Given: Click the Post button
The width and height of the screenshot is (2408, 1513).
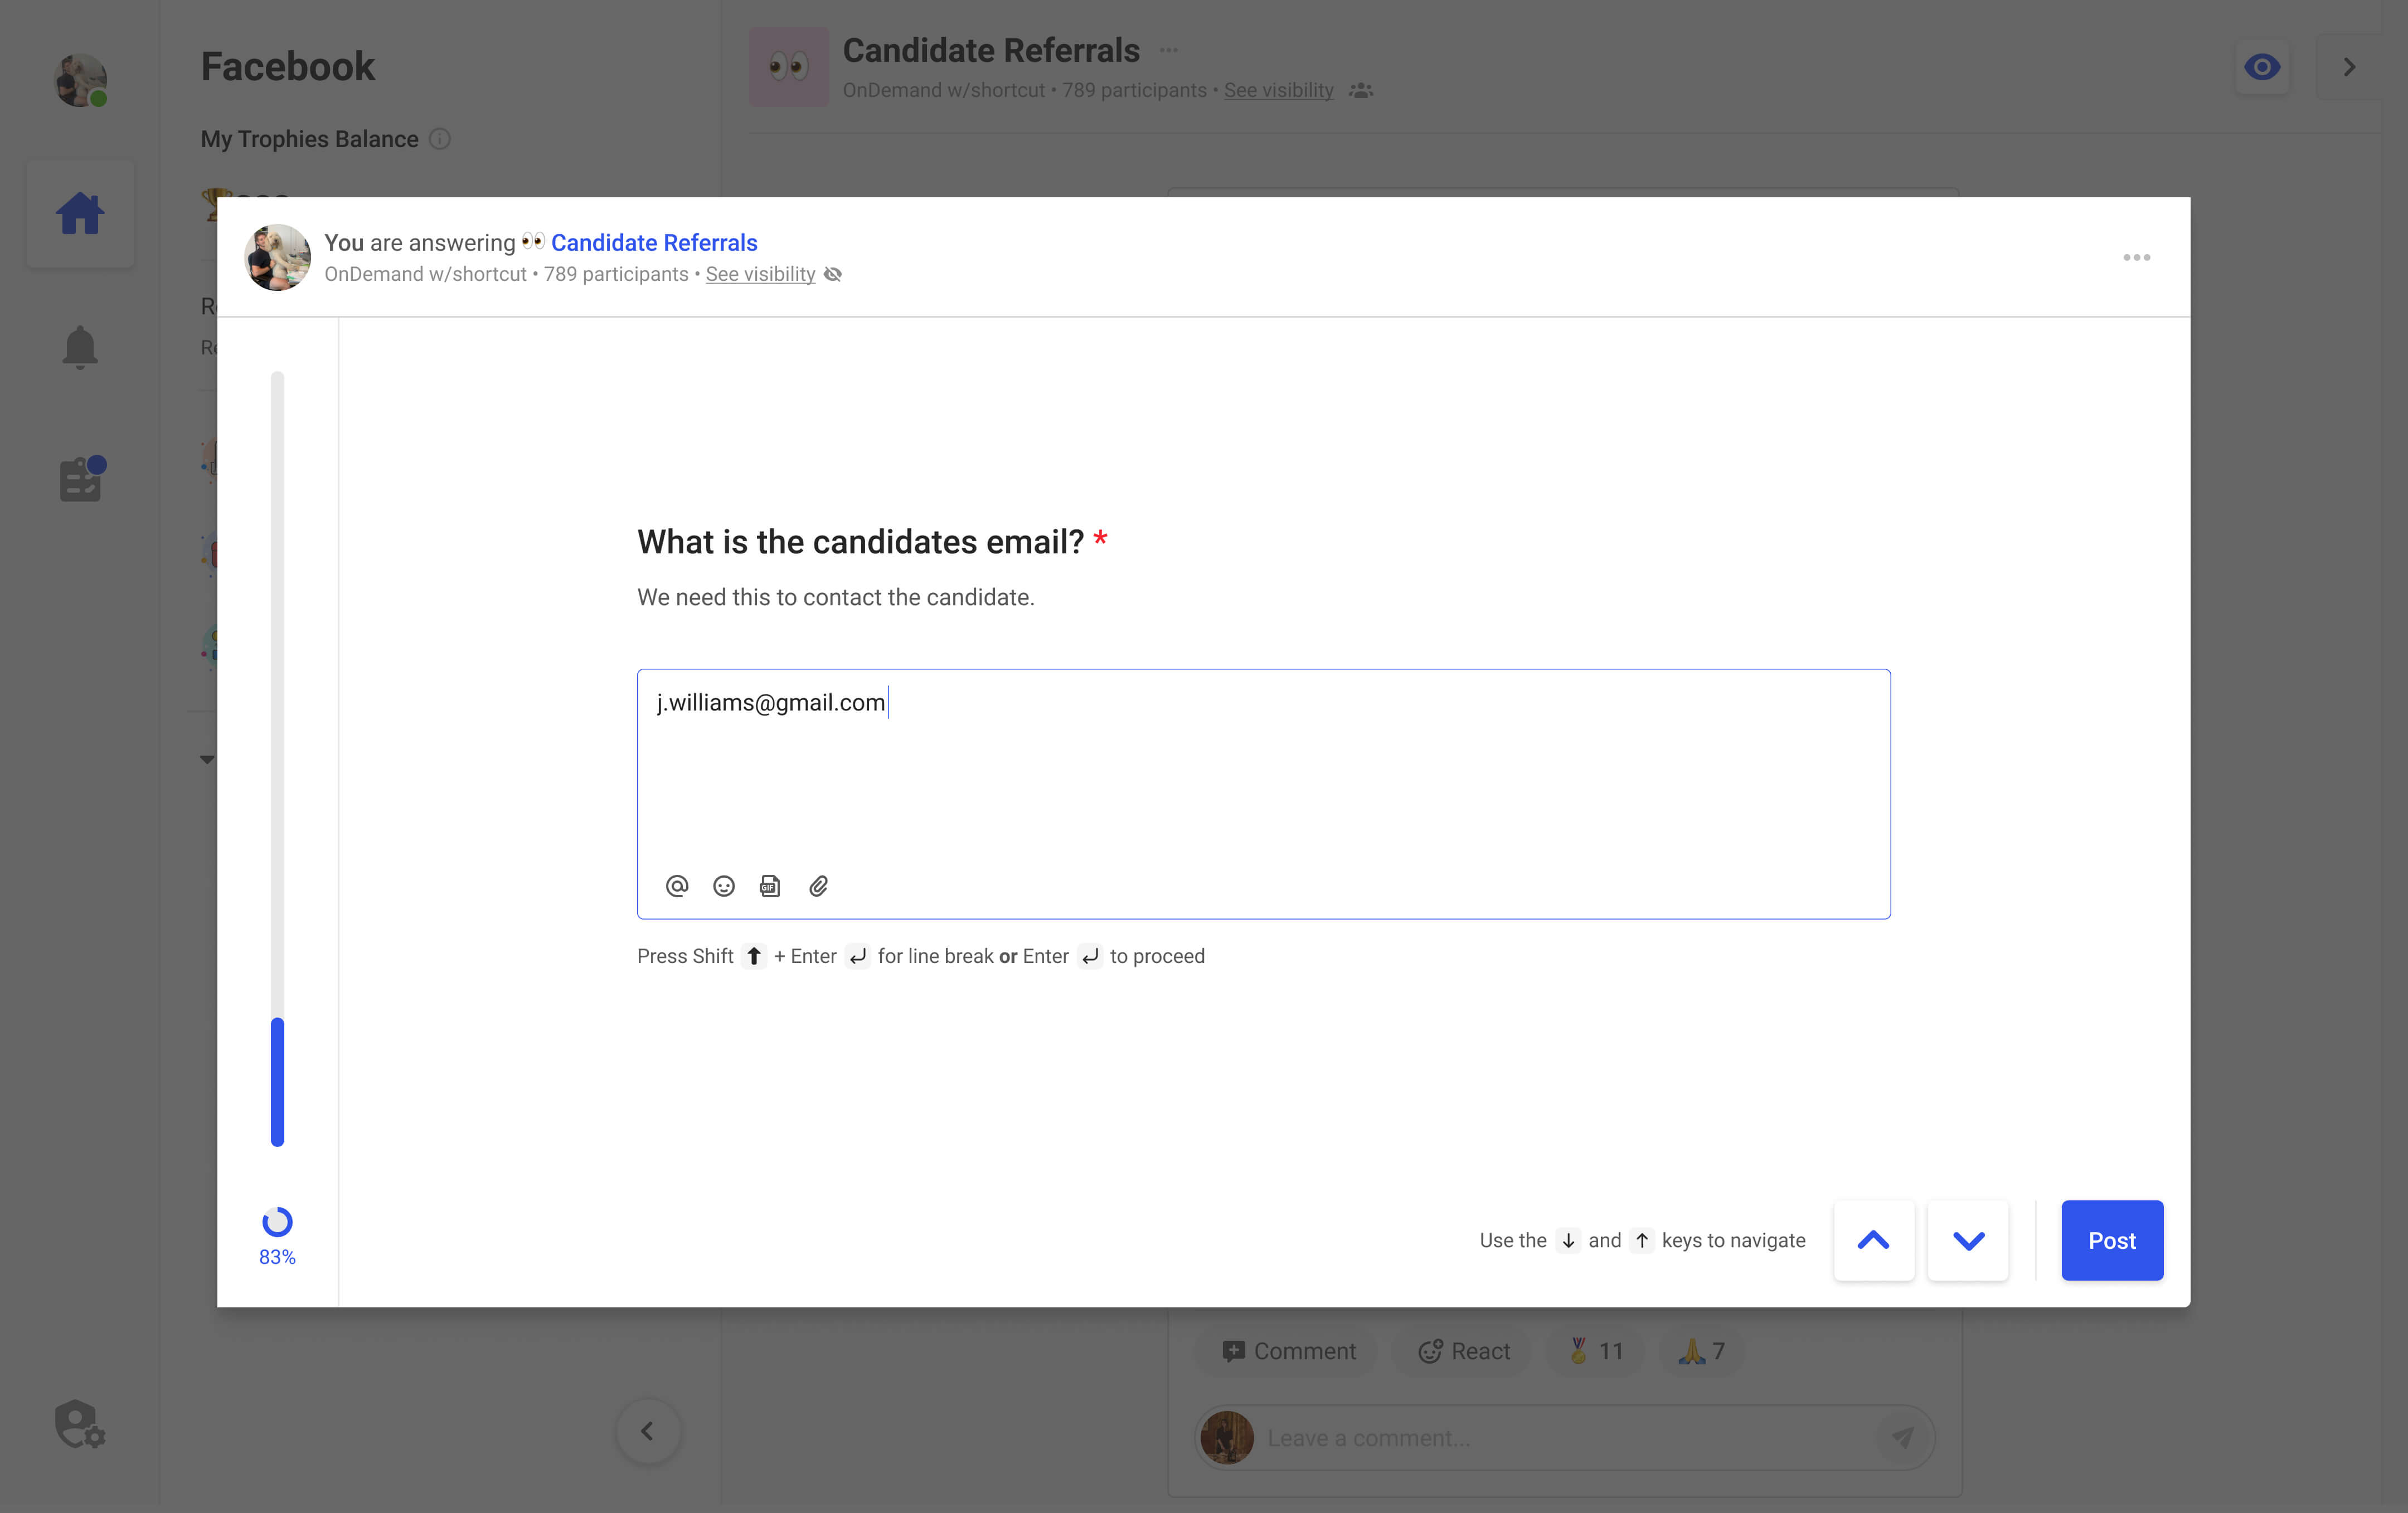Looking at the screenshot, I should 2111,1240.
